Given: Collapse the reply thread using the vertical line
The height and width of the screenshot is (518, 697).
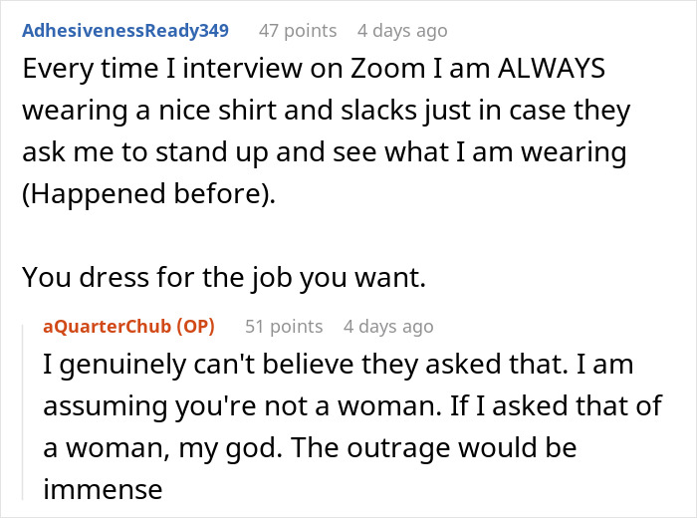Looking at the screenshot, I should tap(23, 412).
